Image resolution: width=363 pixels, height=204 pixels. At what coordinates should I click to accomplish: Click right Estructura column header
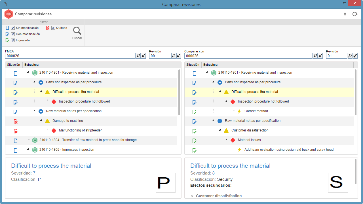point(278,65)
